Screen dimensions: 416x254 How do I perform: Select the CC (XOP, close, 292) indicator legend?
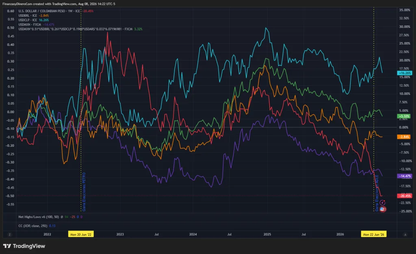click(33, 226)
